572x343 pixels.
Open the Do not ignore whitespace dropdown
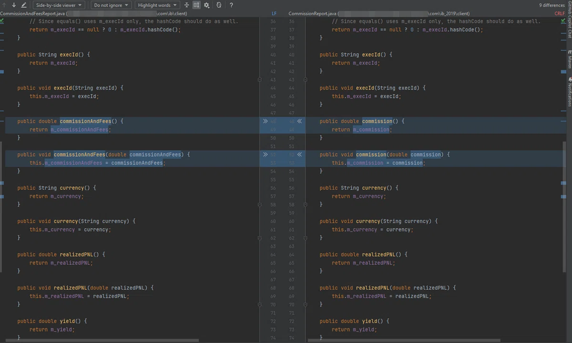pyautogui.click(x=112, y=5)
